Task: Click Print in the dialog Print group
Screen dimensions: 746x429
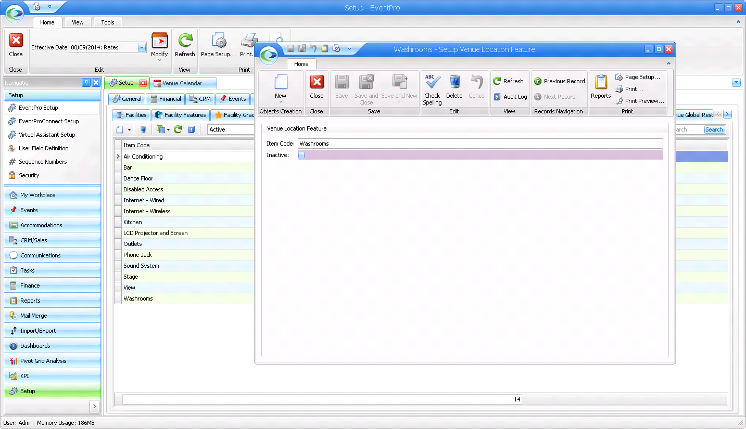Action: [x=629, y=89]
